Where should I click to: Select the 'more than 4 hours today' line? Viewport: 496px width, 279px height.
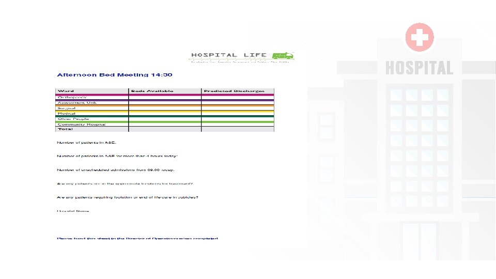[x=117, y=156]
